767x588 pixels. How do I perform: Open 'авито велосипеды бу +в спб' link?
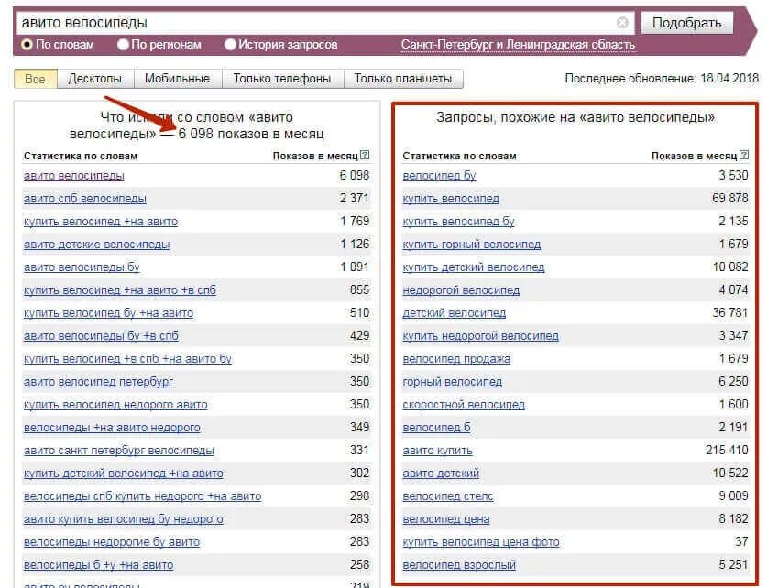click(101, 336)
